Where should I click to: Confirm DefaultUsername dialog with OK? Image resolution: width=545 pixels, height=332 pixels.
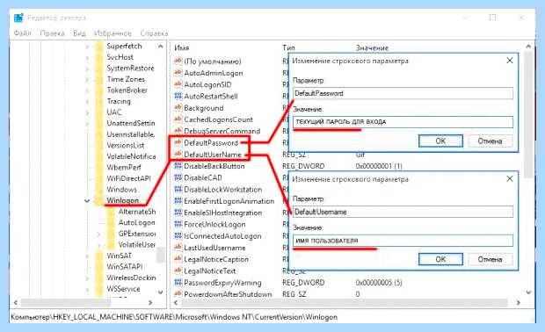coord(440,259)
